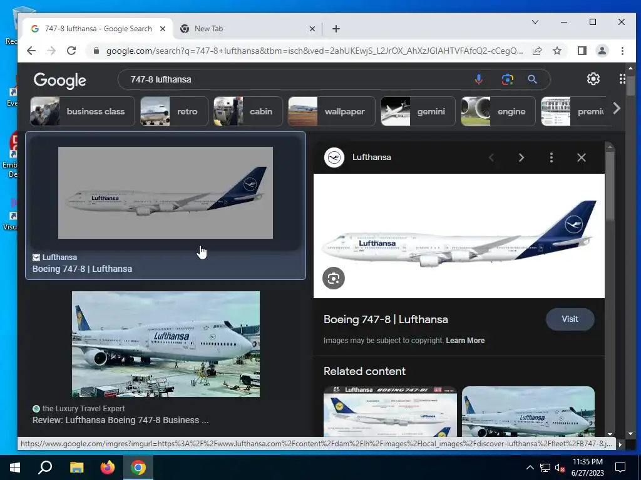Click the Visit button
This screenshot has width=641, height=480.
(x=570, y=319)
